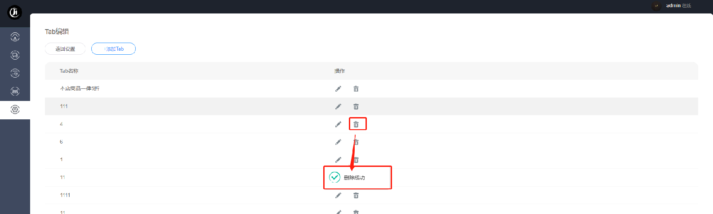The height and width of the screenshot is (214, 713).
Task: Open the second sidebar icon below home
Action: 15,55
